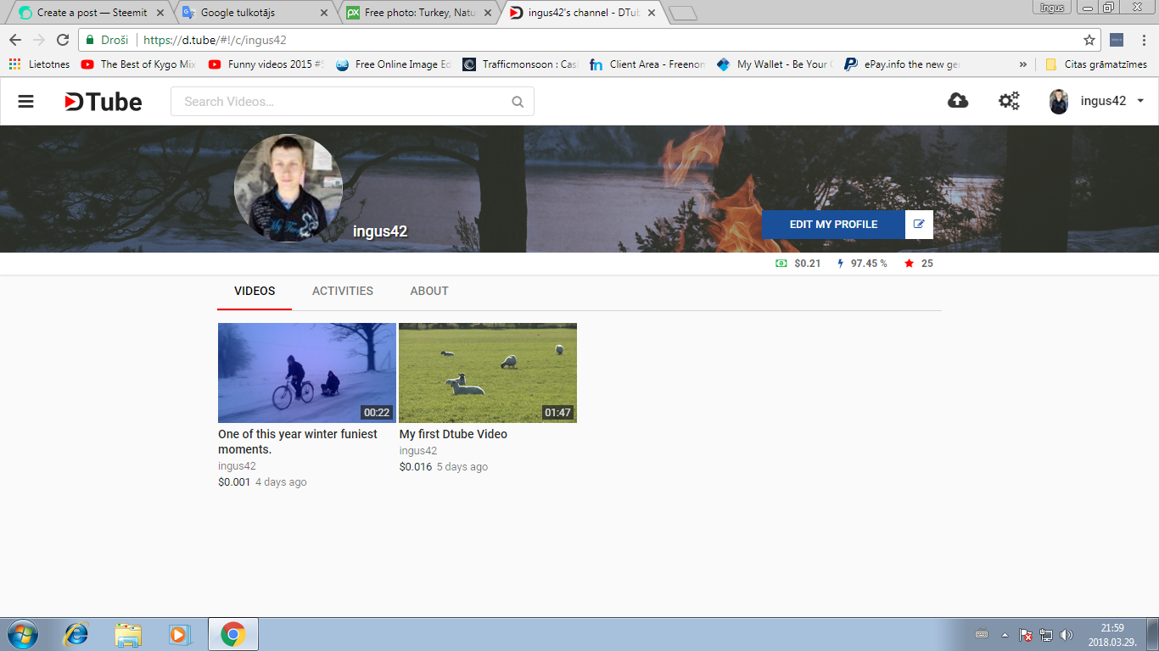Click the small user avatar in header
The image size is (1159, 651).
1059,102
